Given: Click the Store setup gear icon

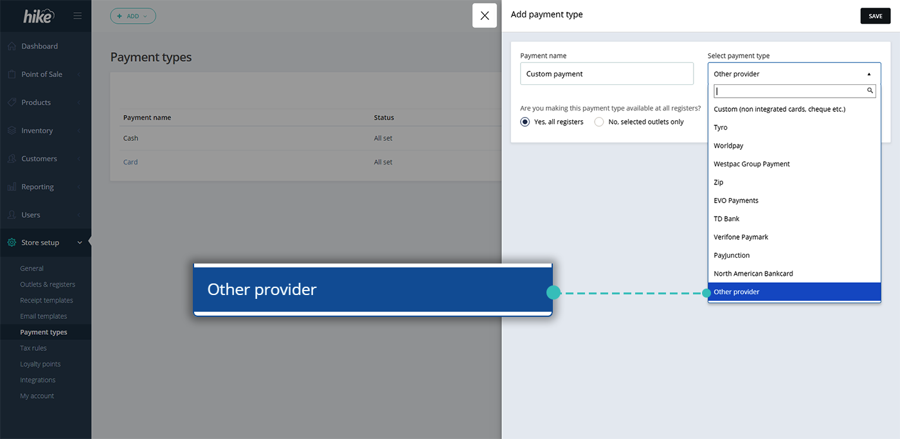Looking at the screenshot, I should tap(12, 243).
